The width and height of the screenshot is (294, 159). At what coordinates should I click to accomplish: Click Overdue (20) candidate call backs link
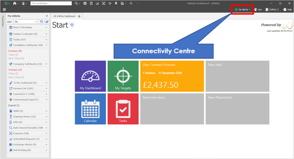point(15,51)
